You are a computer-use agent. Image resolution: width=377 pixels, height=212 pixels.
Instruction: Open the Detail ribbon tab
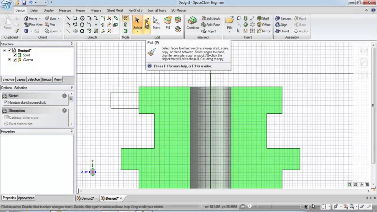[x=34, y=10]
